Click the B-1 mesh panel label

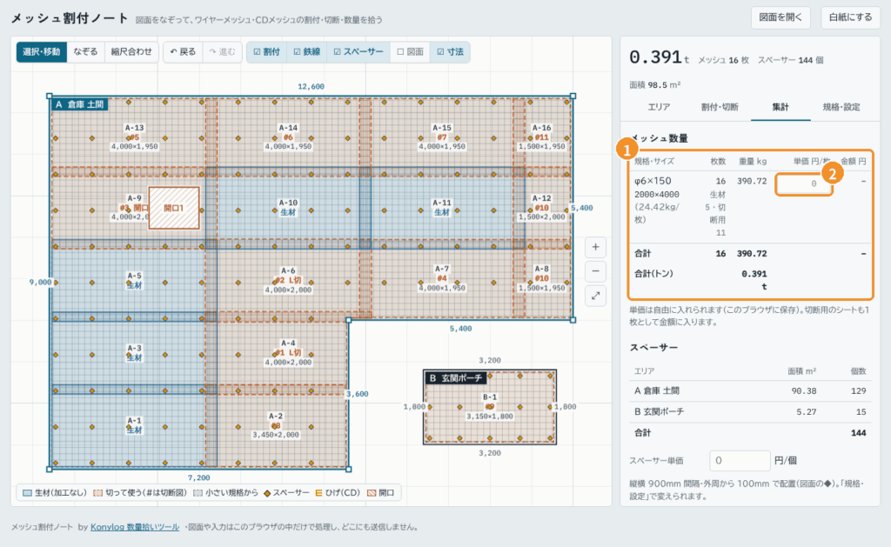pos(490,407)
